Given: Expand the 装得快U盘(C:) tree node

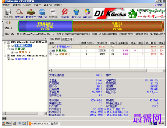Looking at the screenshot, I should pyautogui.click(x=9, y=59).
